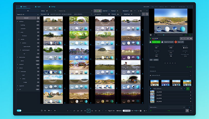Viewport: 209px width, 119px height.
Task: Click the show all button
Action: point(26,18)
